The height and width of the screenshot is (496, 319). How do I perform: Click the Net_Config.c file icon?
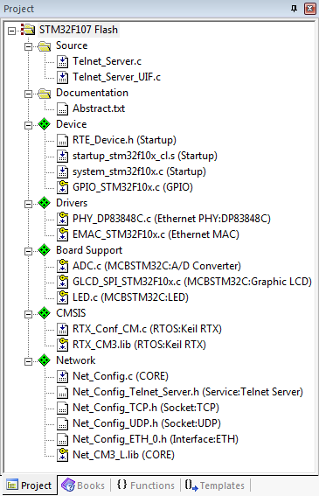pyautogui.click(x=63, y=376)
